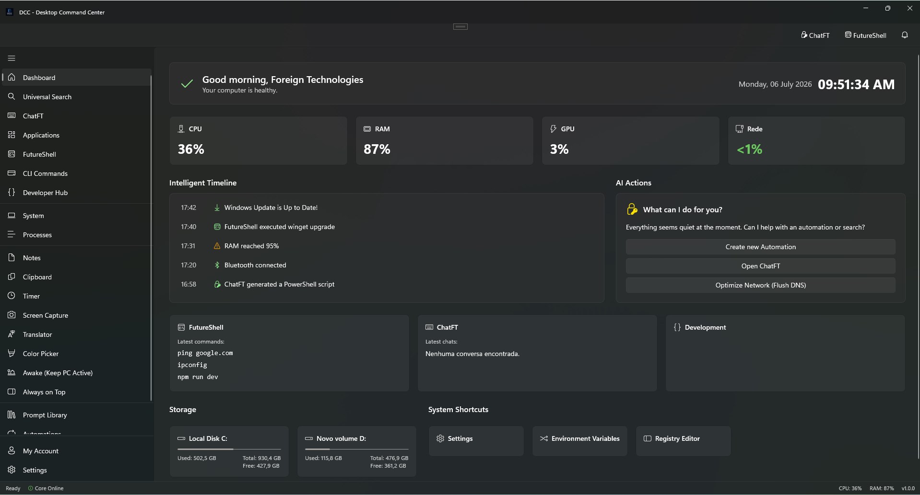
Task: Open Dashboard in the sidebar
Action: [x=77, y=77]
